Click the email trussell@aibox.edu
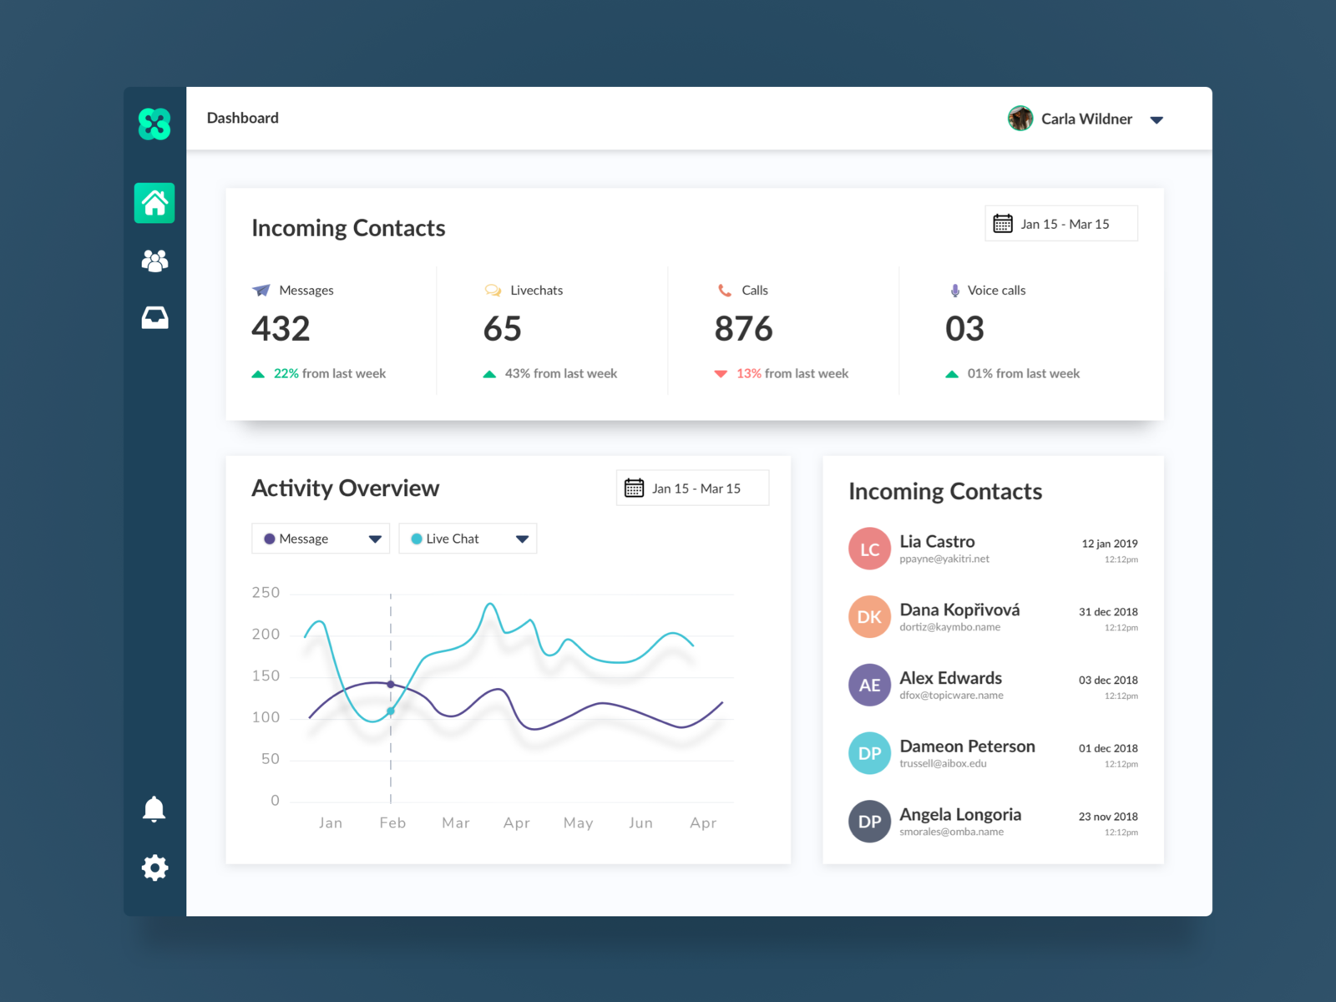The image size is (1336, 1002). coord(944,764)
